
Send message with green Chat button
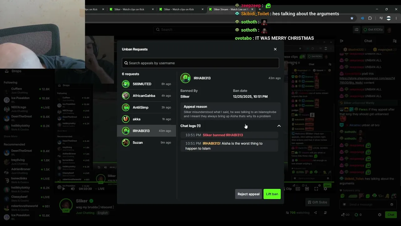point(391,215)
